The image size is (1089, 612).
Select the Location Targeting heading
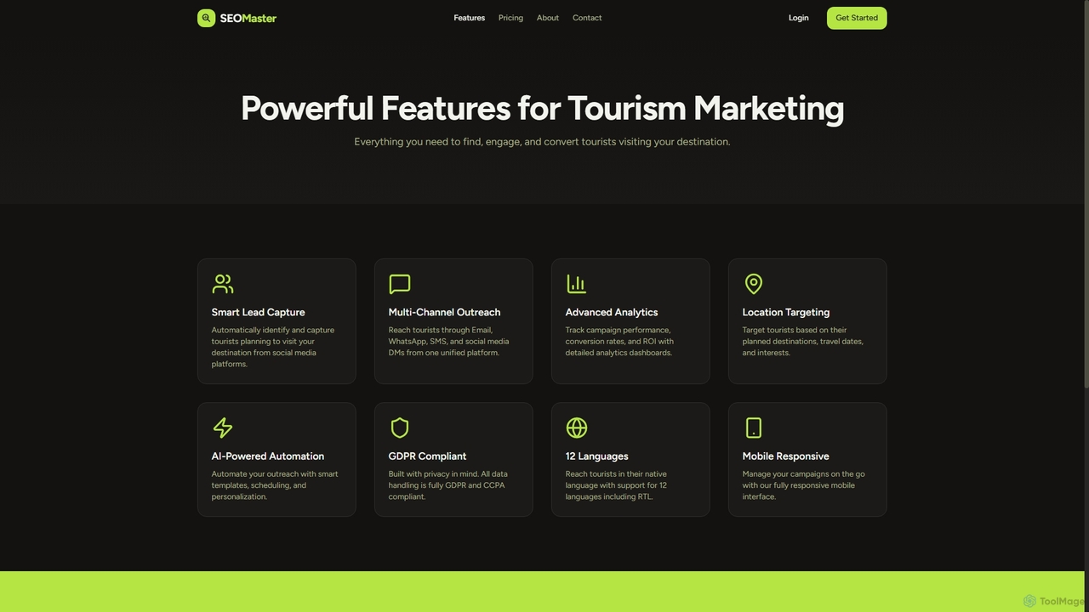786,312
